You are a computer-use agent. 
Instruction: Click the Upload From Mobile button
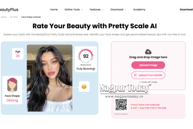tap(148, 75)
